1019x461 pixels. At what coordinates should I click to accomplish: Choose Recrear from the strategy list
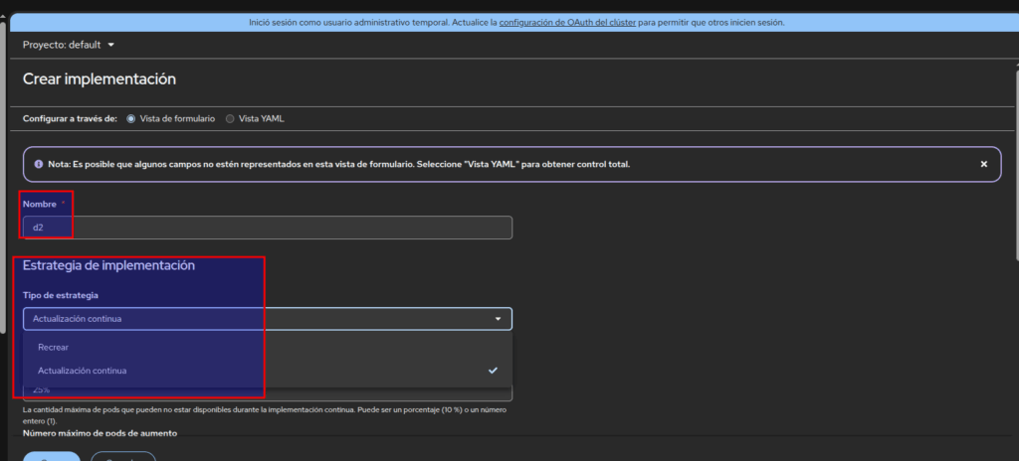click(53, 347)
